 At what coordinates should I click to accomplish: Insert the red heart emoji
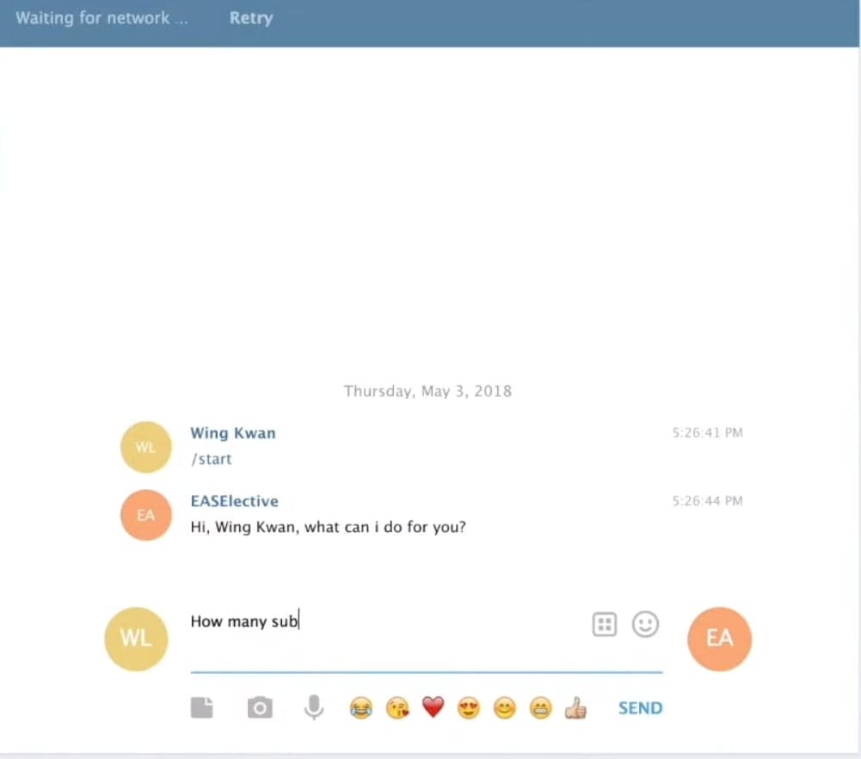click(433, 708)
